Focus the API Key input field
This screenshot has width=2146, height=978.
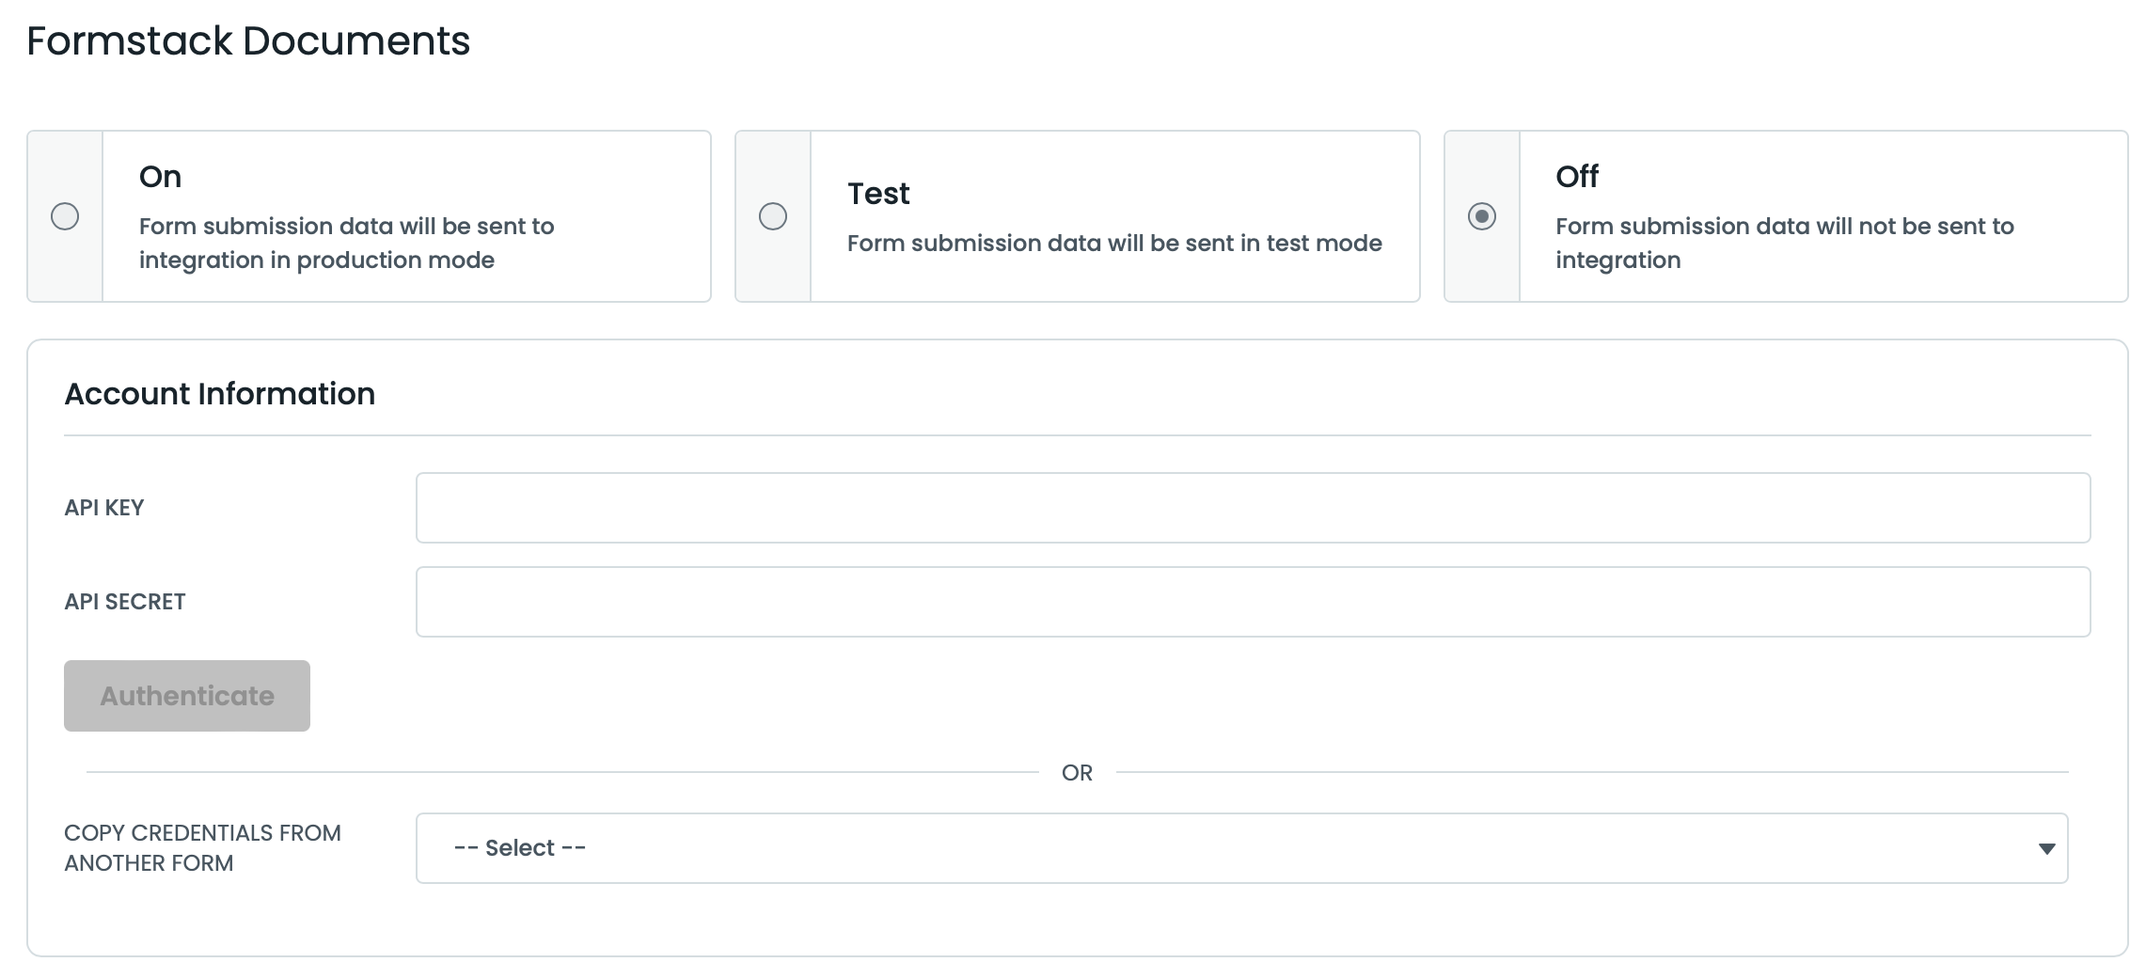(1253, 508)
